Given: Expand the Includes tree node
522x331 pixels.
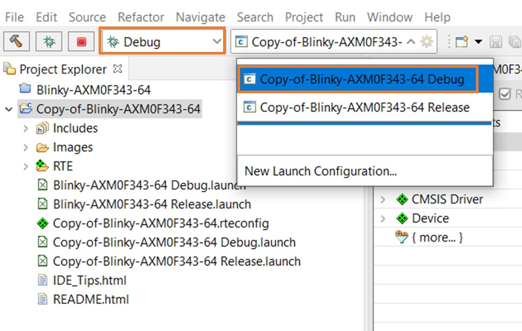Looking at the screenshot, I should (25, 128).
